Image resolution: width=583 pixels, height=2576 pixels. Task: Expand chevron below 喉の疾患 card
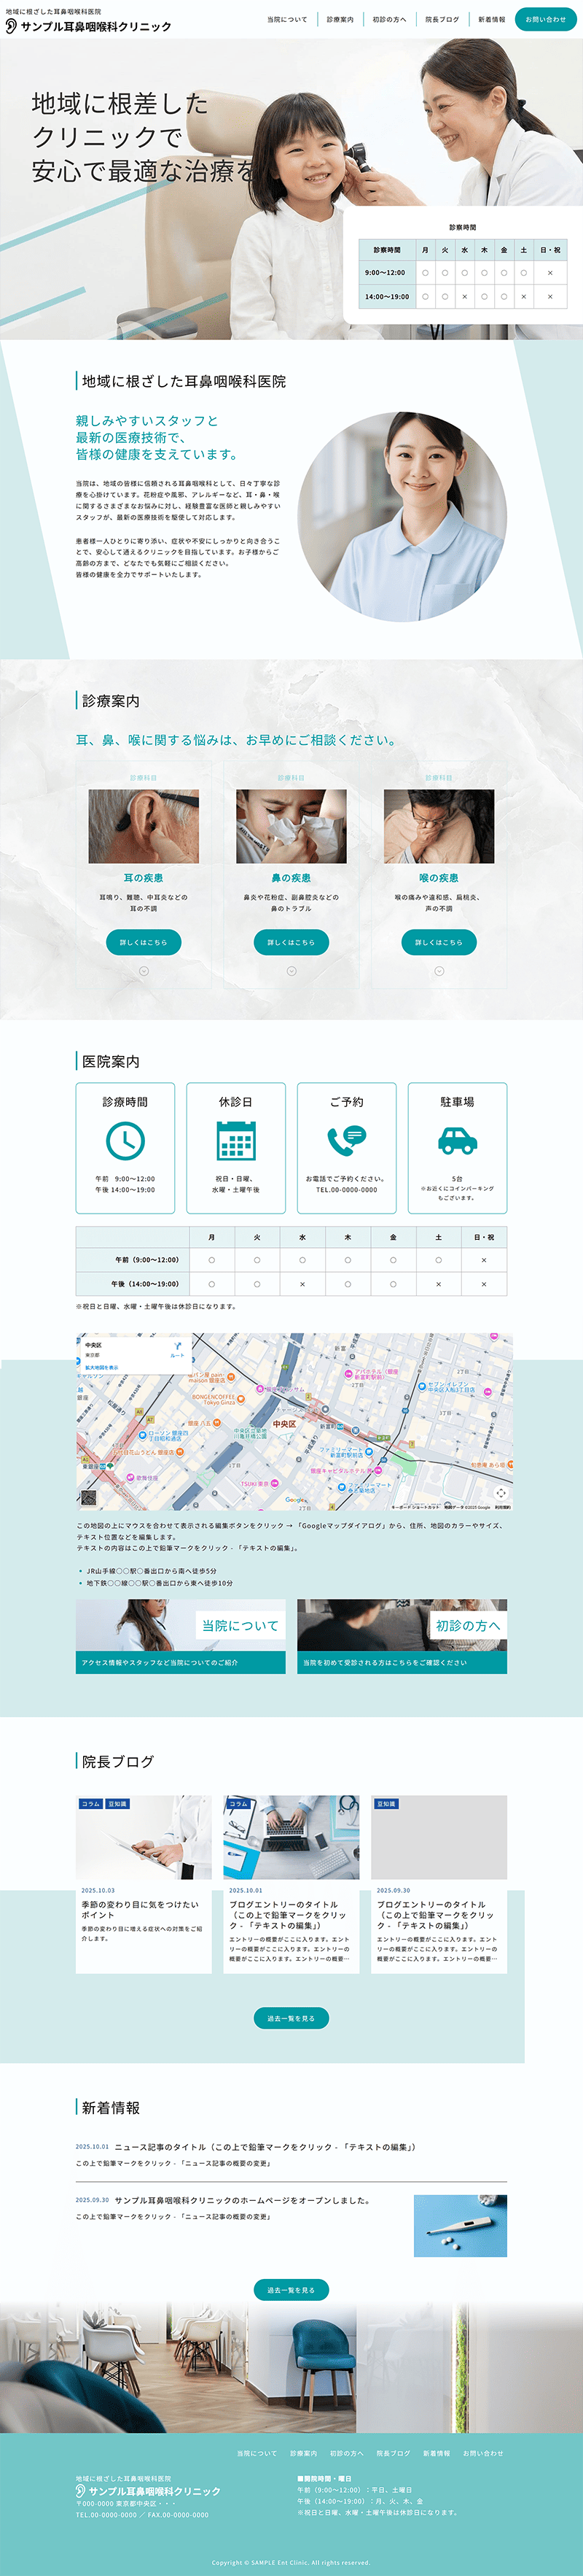pos(439,971)
